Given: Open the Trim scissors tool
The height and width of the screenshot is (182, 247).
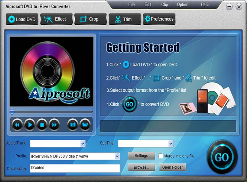Looking at the screenshot, I should 125,19.
